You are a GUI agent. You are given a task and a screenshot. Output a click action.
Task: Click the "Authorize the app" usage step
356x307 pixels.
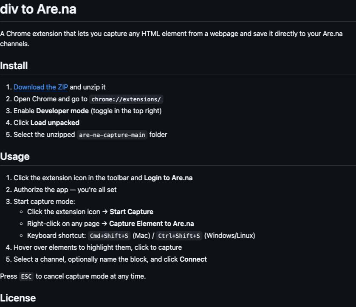65,190
